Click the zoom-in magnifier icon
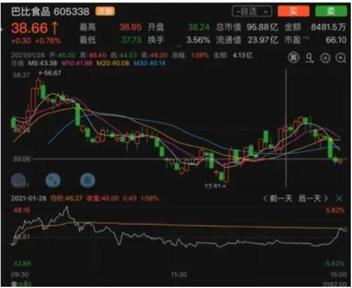This screenshot has height=288, width=352. 341,58
